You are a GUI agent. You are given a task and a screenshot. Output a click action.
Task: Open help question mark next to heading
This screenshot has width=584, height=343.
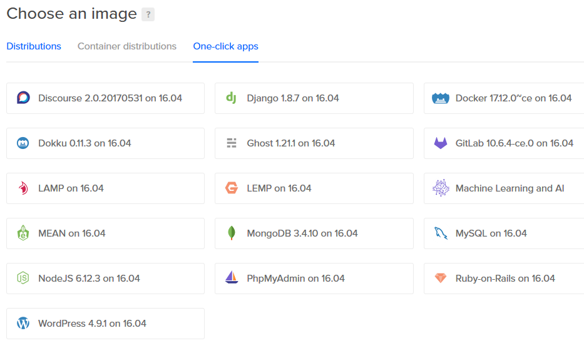[148, 14]
